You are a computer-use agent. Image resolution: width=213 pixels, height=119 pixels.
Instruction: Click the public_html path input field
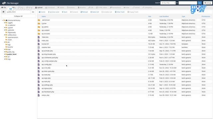point(18,12)
